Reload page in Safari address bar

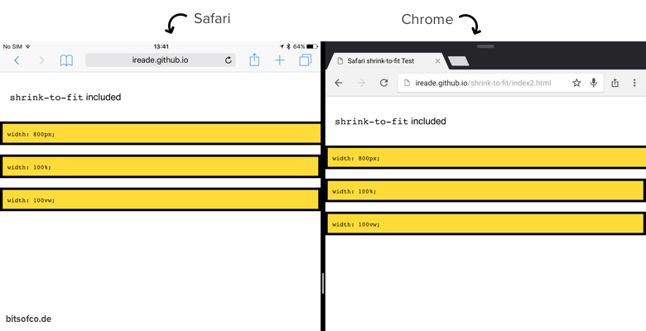(x=229, y=60)
